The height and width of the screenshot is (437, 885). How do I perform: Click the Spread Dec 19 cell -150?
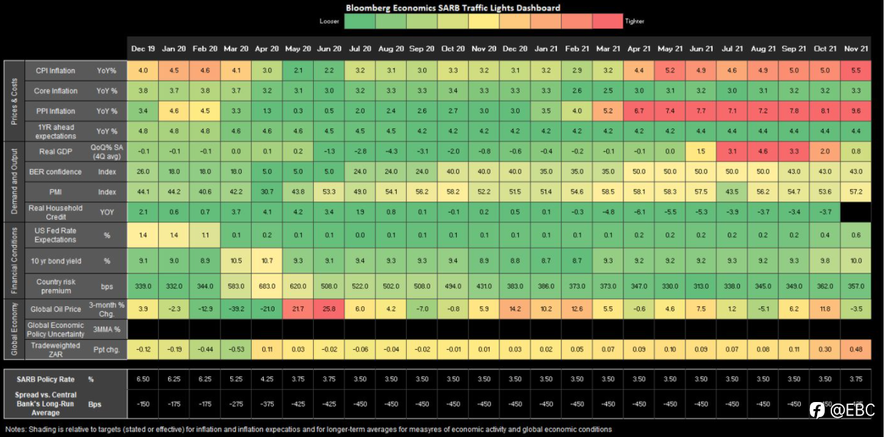point(143,403)
